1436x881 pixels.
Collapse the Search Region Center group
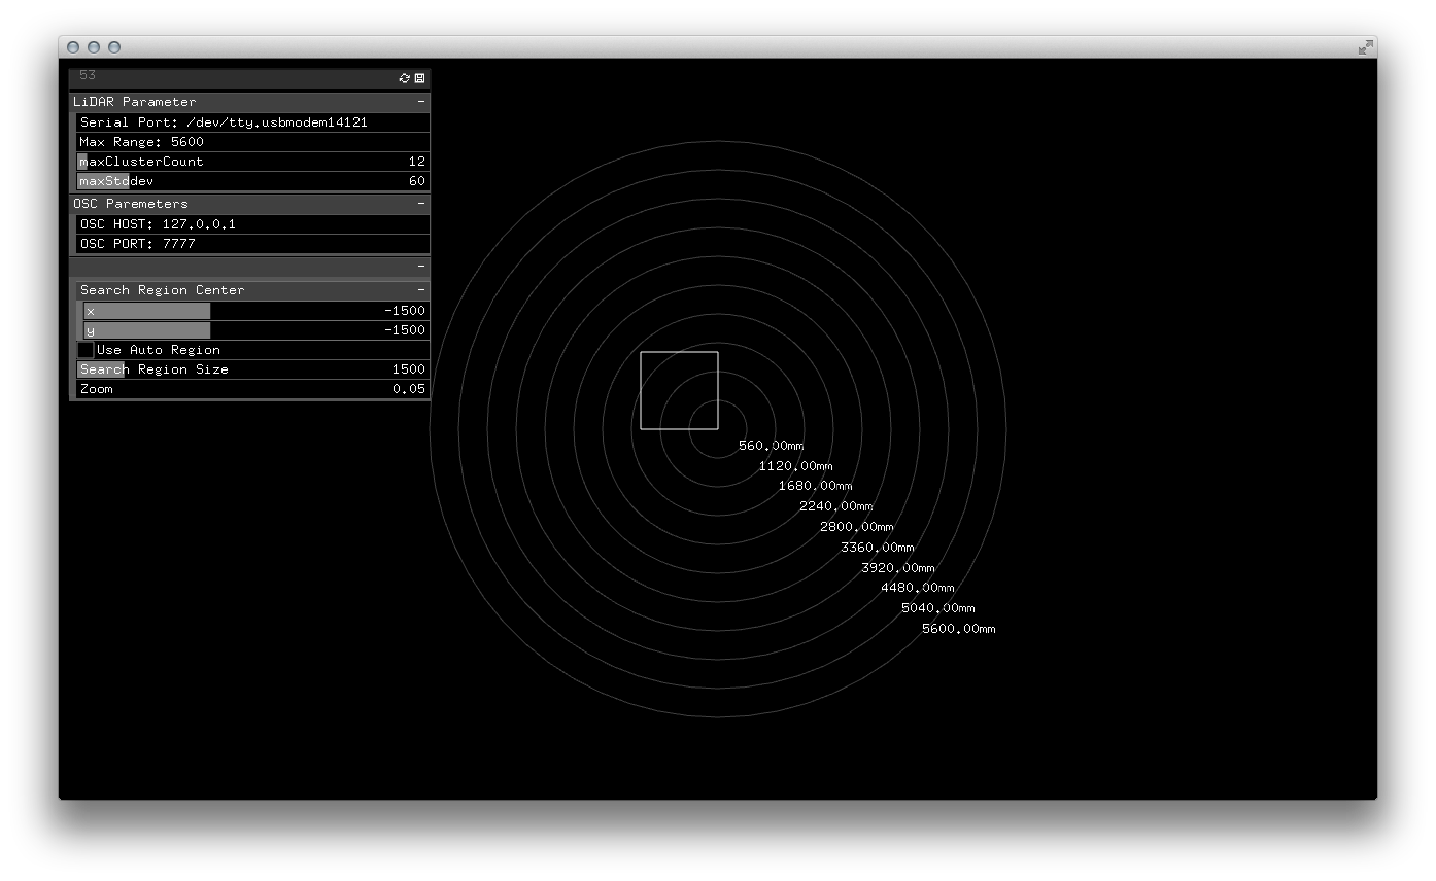(421, 290)
